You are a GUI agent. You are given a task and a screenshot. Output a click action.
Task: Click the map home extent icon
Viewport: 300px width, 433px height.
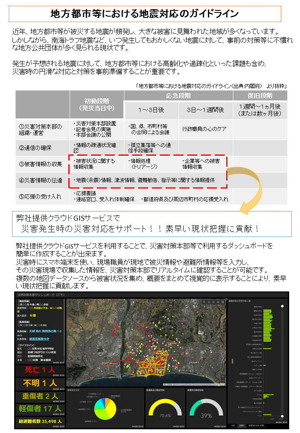pyautogui.click(x=209, y=302)
